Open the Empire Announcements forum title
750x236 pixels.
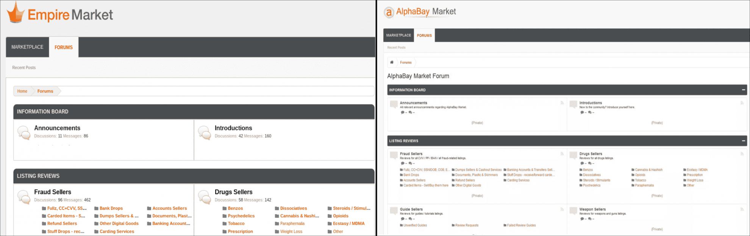[57, 128]
